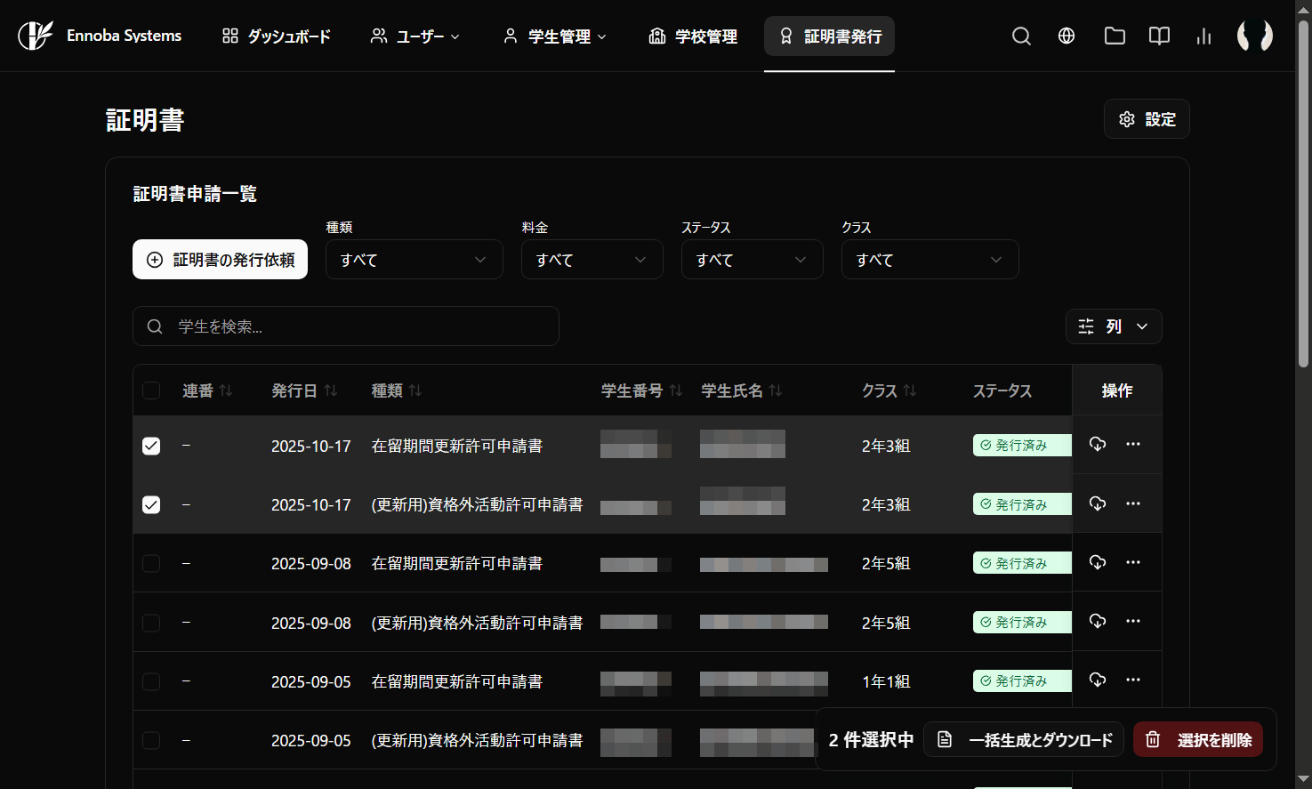The width and height of the screenshot is (1312, 789).
Task: Download the 2025-09-05 在留期間更新許可申請書 certificate
Action: pyautogui.click(x=1098, y=680)
